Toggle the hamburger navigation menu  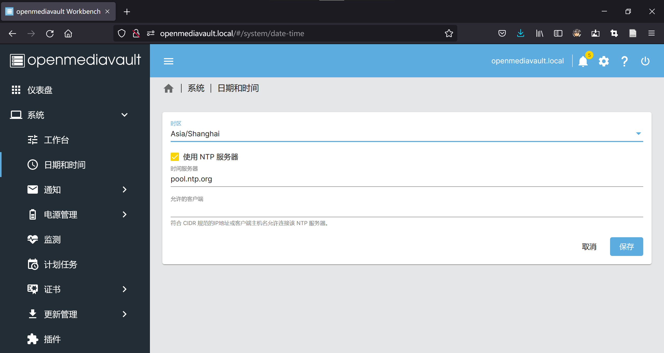point(169,61)
